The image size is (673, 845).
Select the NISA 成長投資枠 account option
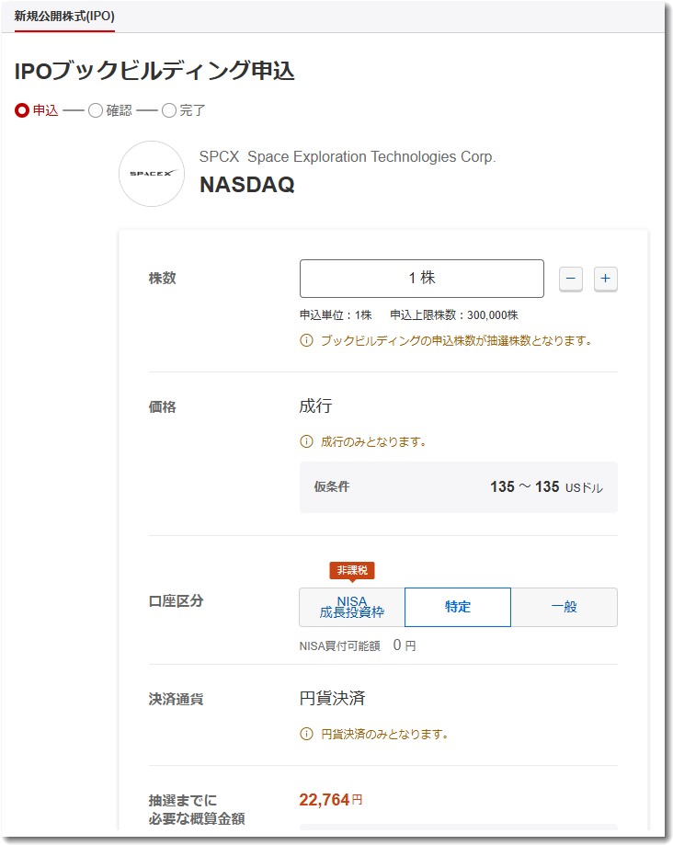point(352,607)
